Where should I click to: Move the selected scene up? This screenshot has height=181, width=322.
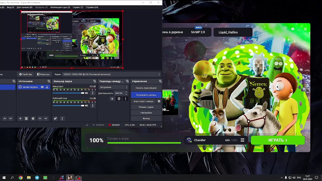5,118
